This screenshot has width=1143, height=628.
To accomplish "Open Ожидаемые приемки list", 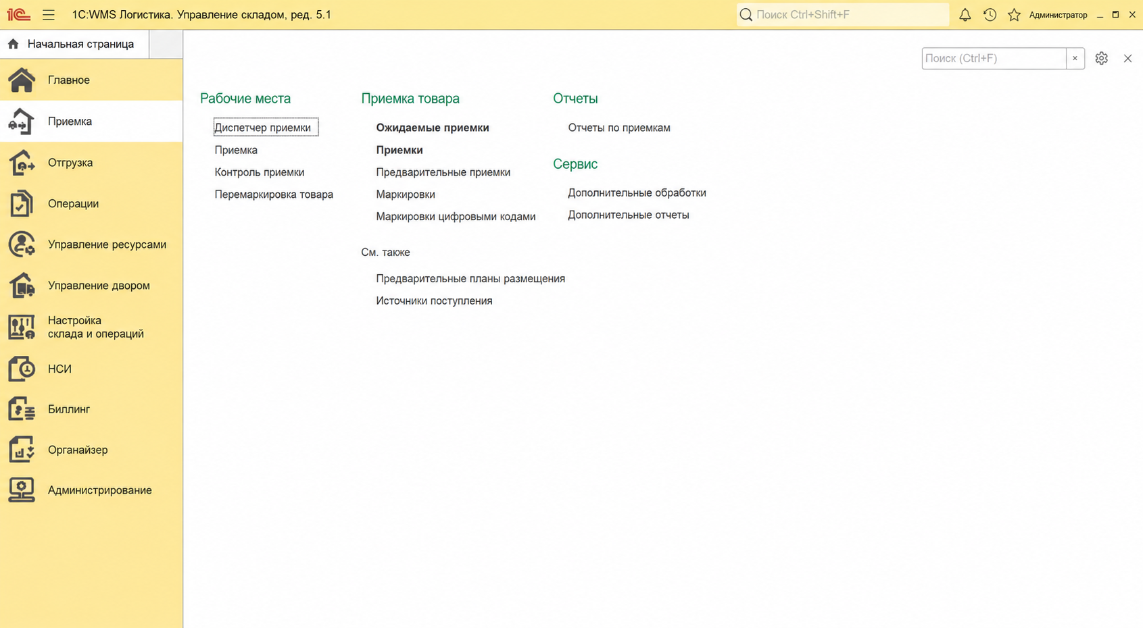I will point(433,128).
